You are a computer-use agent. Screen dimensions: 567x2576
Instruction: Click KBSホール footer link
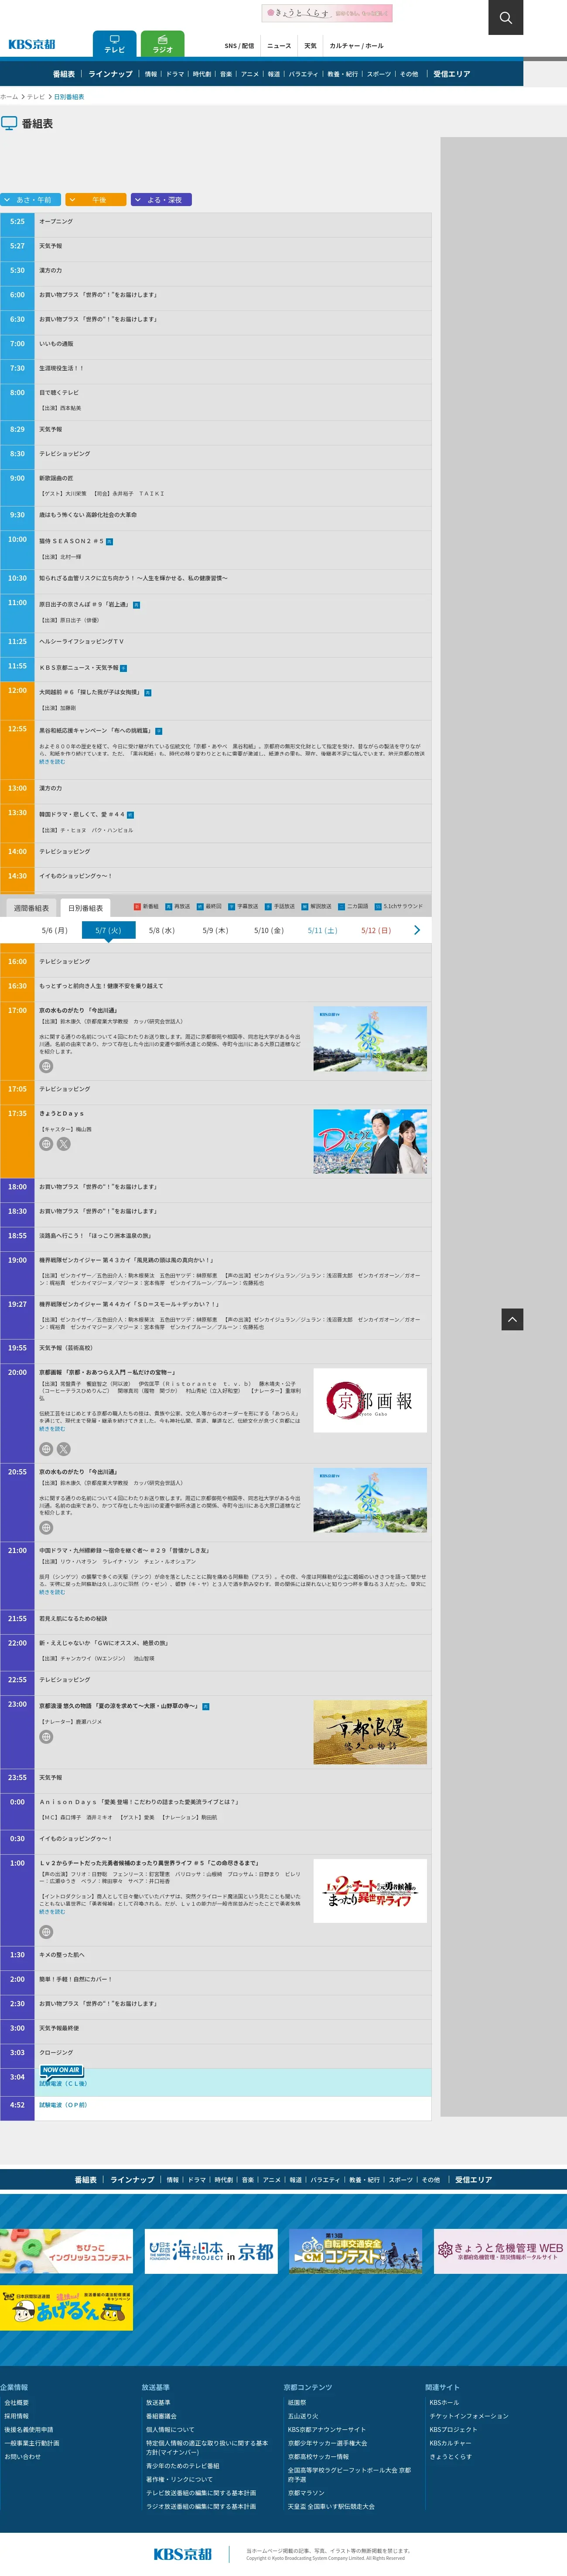tap(444, 2402)
